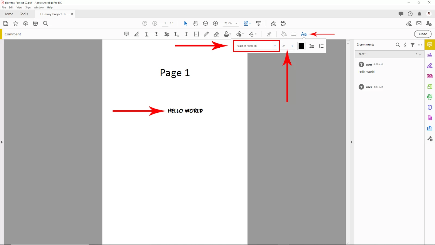Open the font size 24 dropdown
The height and width of the screenshot is (245, 435).
pos(288,46)
